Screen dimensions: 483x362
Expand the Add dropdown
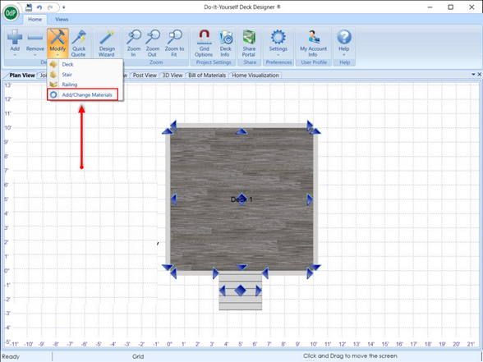point(15,44)
